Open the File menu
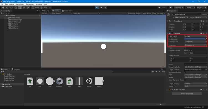 point(2,4)
